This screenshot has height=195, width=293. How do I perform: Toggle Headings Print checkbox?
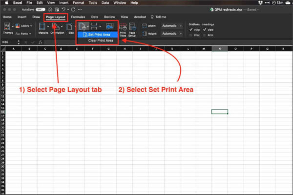click(205, 35)
